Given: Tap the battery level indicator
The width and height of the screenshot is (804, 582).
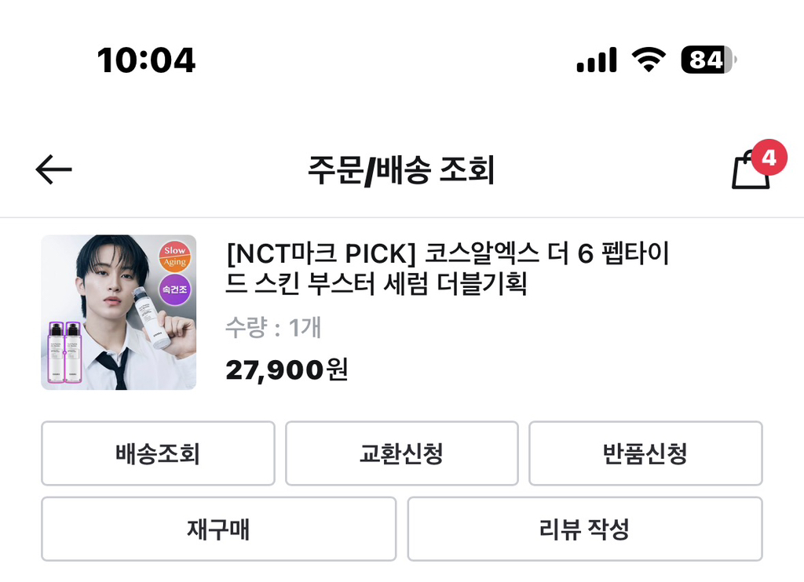Looking at the screenshot, I should 708,60.
